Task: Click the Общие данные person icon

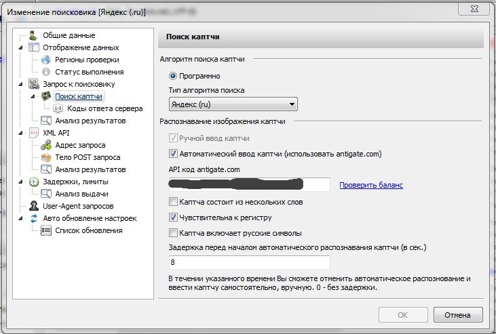Action: point(33,35)
